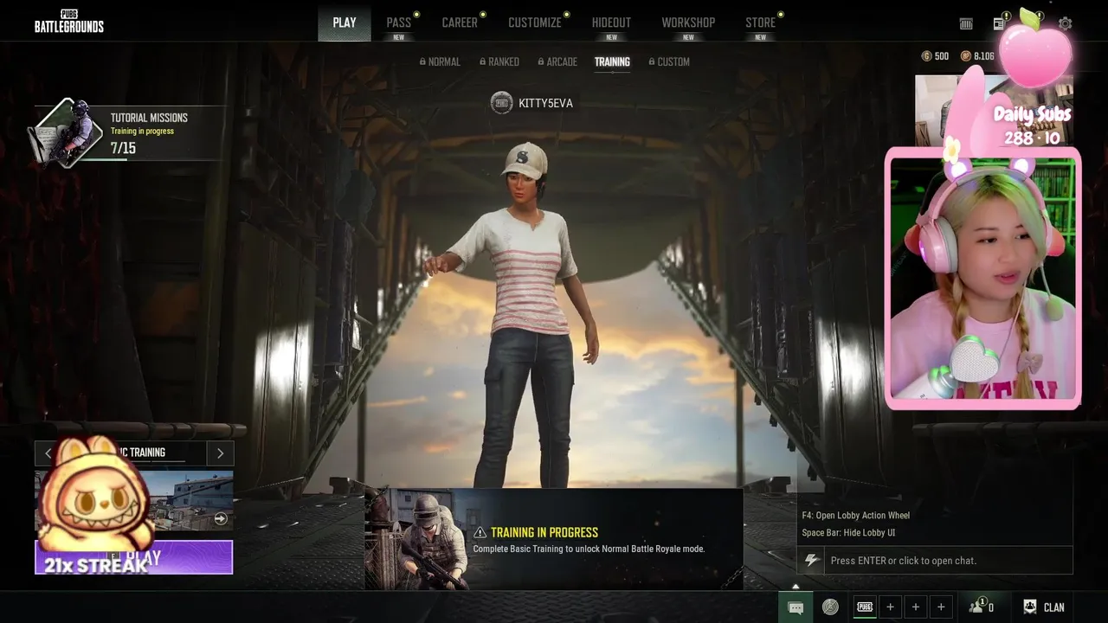Open the friends list icon
This screenshot has height=623, width=1108.
(x=981, y=607)
